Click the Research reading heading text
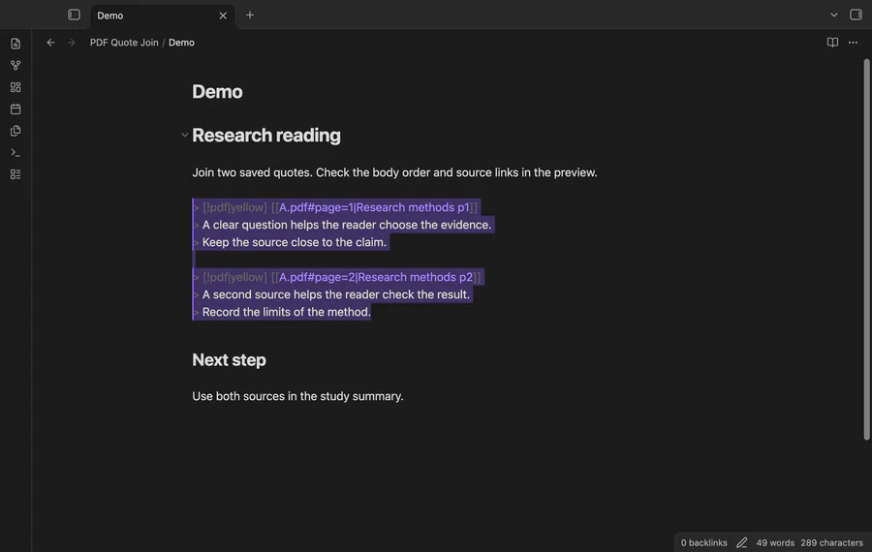Screen dimensions: 872x552 (x=266, y=135)
